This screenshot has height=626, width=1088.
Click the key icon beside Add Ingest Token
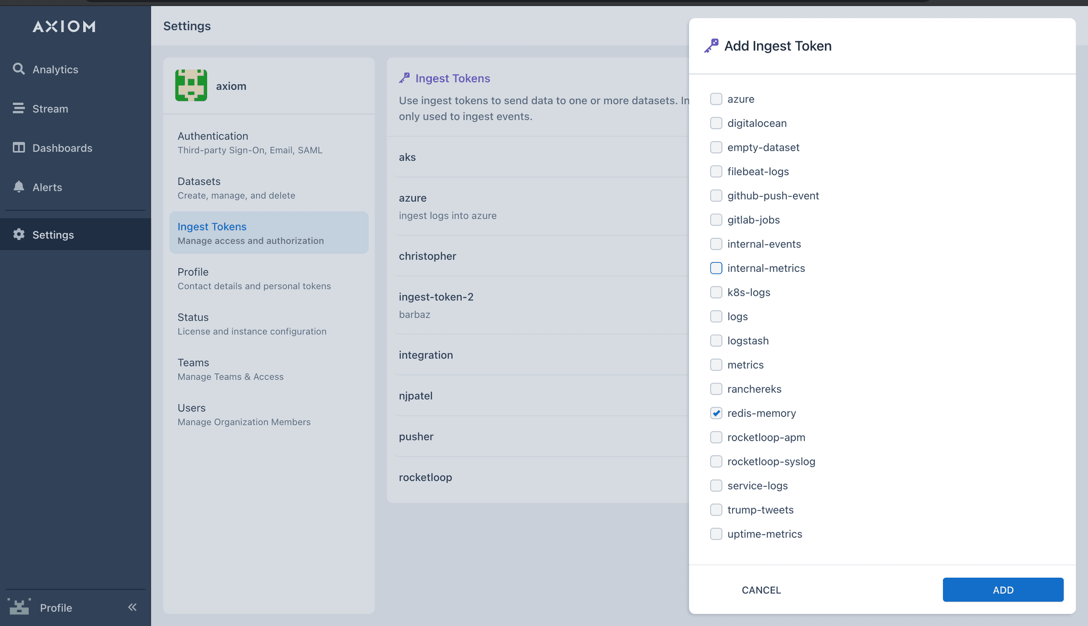[712, 45]
